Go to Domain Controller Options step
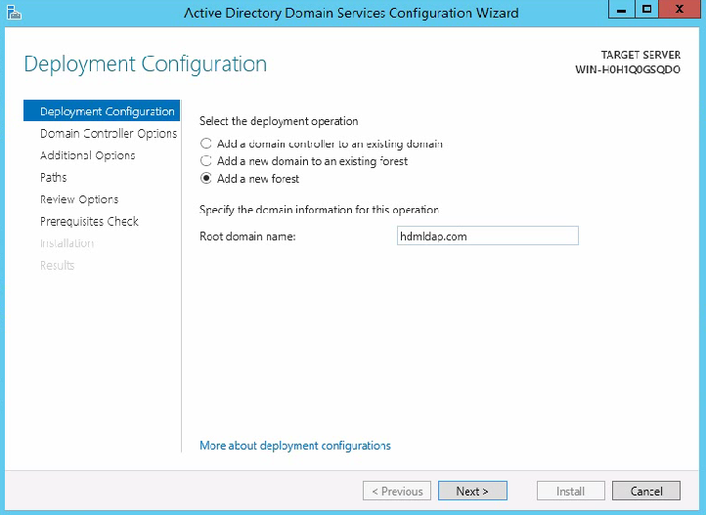 [x=109, y=134]
